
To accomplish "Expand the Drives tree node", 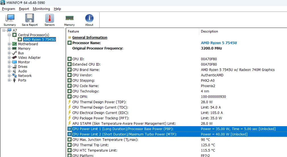I will pos(9,66).
